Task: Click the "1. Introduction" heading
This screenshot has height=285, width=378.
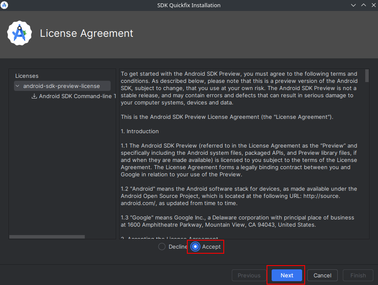Action: click(x=140, y=132)
